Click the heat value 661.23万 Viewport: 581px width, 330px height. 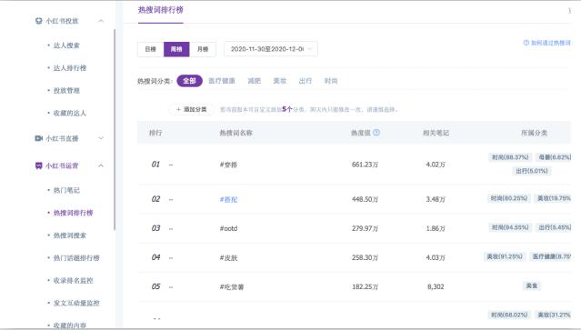click(x=365, y=165)
